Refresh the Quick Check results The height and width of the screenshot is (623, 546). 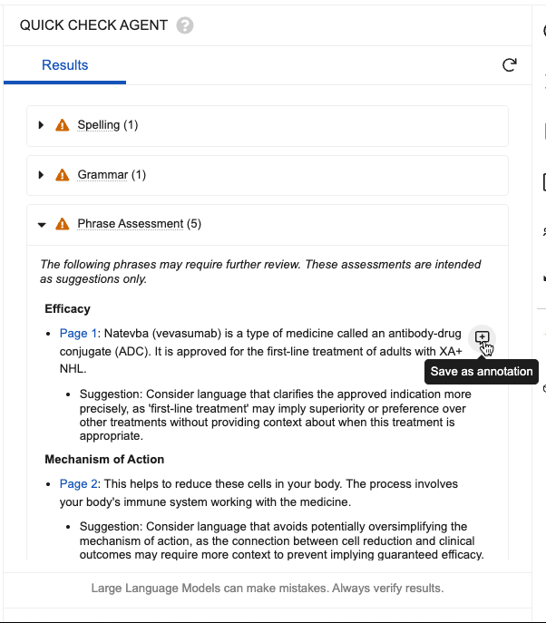510,65
